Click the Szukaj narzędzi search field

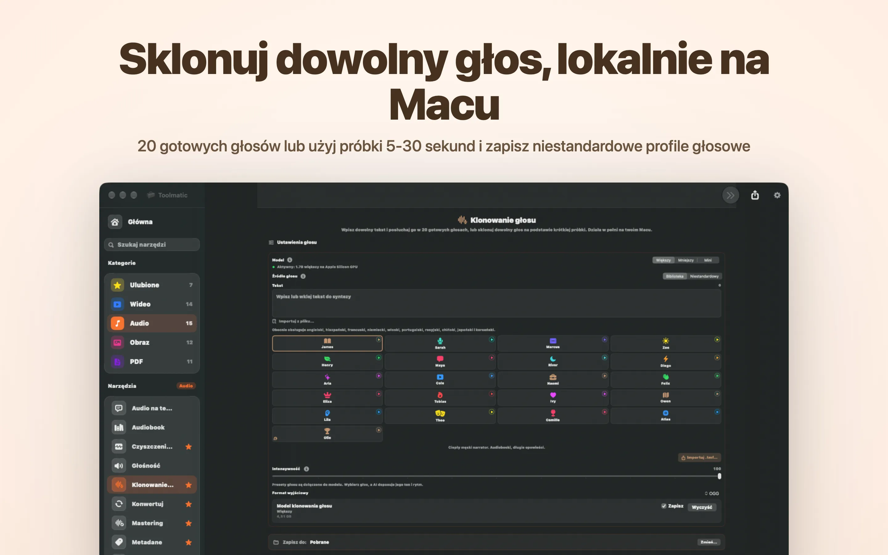[152, 245]
